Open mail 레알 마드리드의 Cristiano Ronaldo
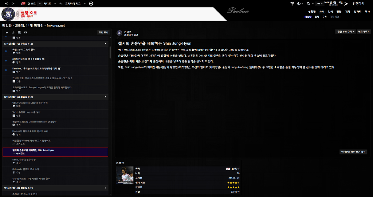The width and height of the screenshot is (373, 197). click(x=55, y=124)
